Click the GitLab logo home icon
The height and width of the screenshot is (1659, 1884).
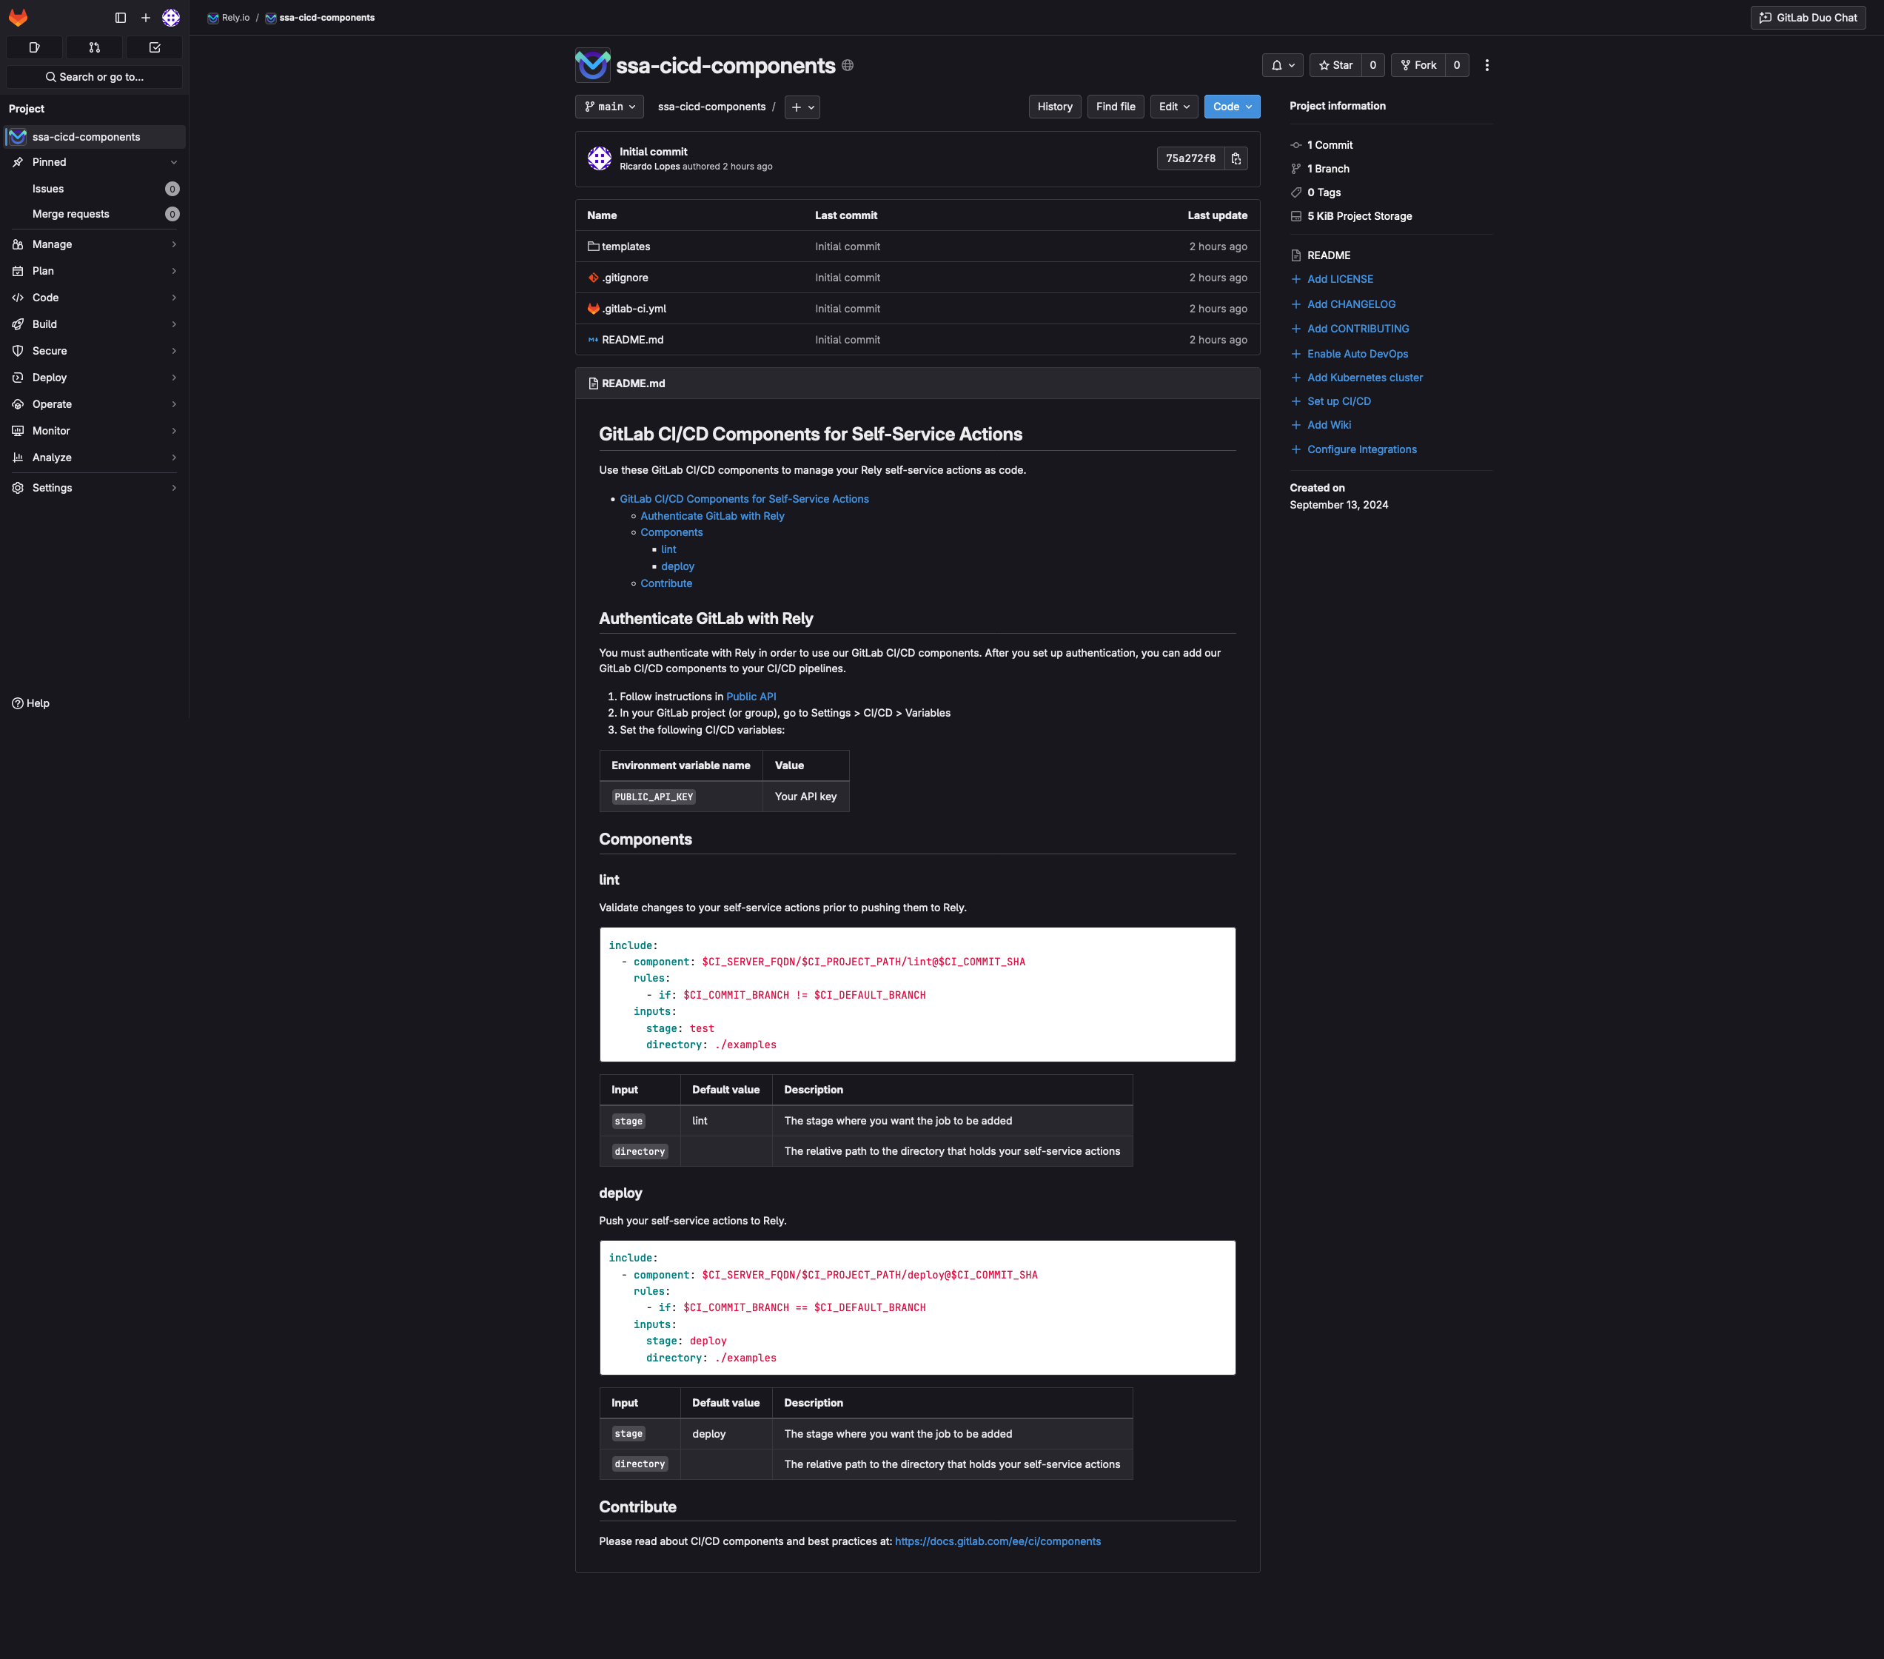[19, 18]
